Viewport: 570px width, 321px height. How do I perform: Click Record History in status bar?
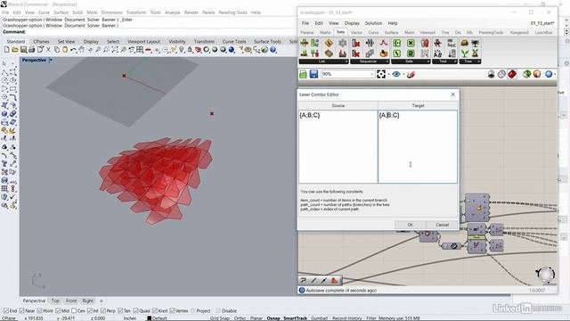point(346,318)
